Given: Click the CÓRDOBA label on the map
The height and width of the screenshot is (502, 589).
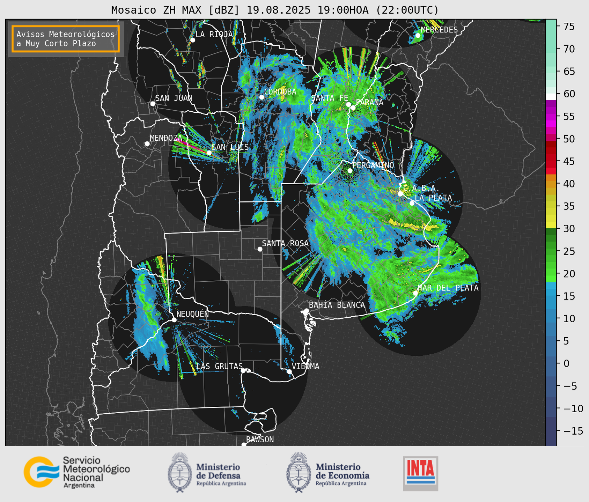Looking at the screenshot, I should pyautogui.click(x=280, y=92).
